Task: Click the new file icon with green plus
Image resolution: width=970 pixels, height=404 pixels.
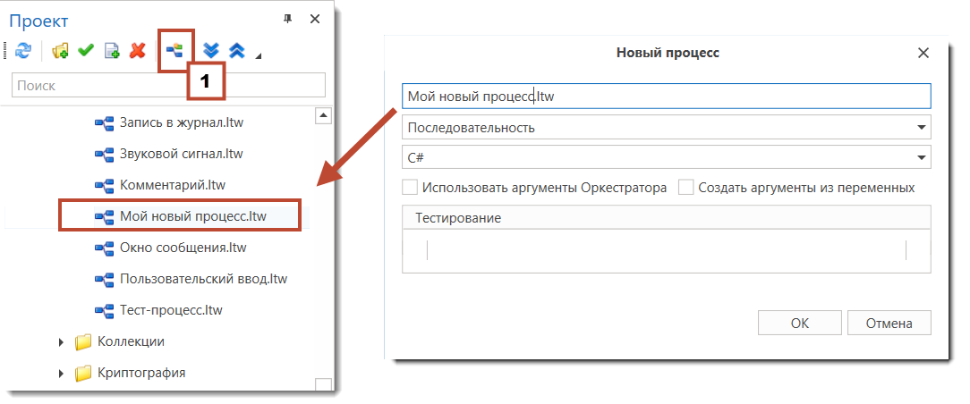Action: click(112, 51)
